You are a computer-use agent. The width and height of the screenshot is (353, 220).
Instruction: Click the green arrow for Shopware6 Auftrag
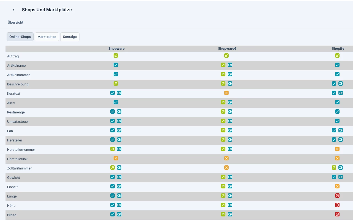click(x=226, y=56)
